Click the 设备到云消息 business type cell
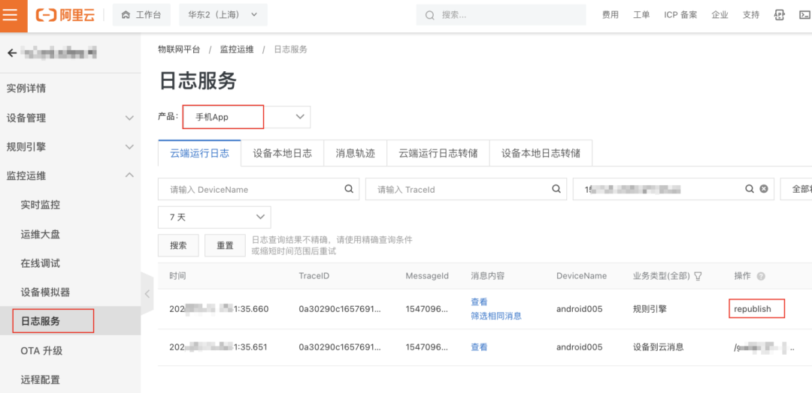The width and height of the screenshot is (812, 393). 658,347
